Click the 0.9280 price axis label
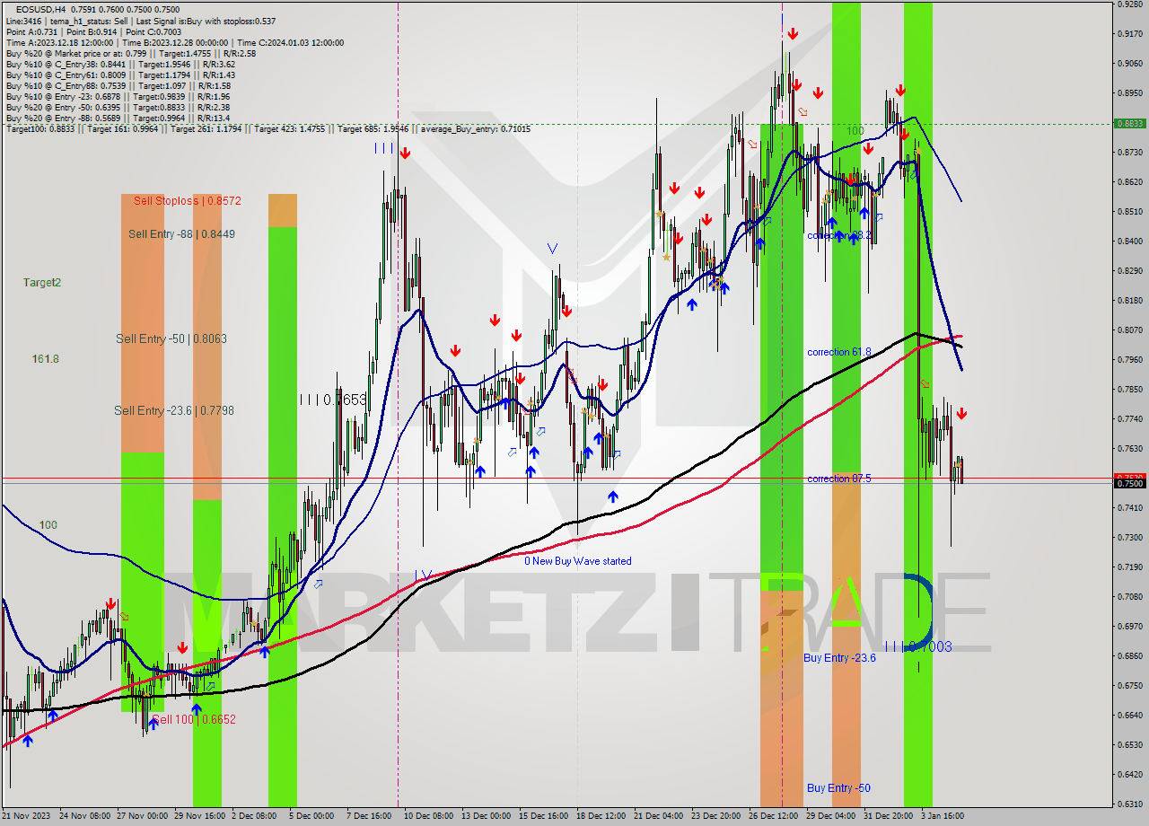1149x826 pixels. 1130,4
